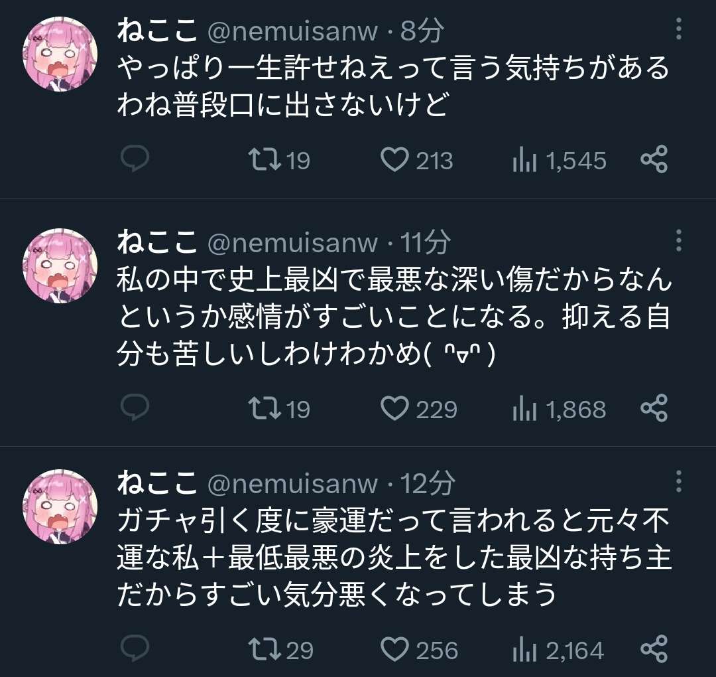
Task: Reply to the 12分 tweet
Action: (135, 648)
